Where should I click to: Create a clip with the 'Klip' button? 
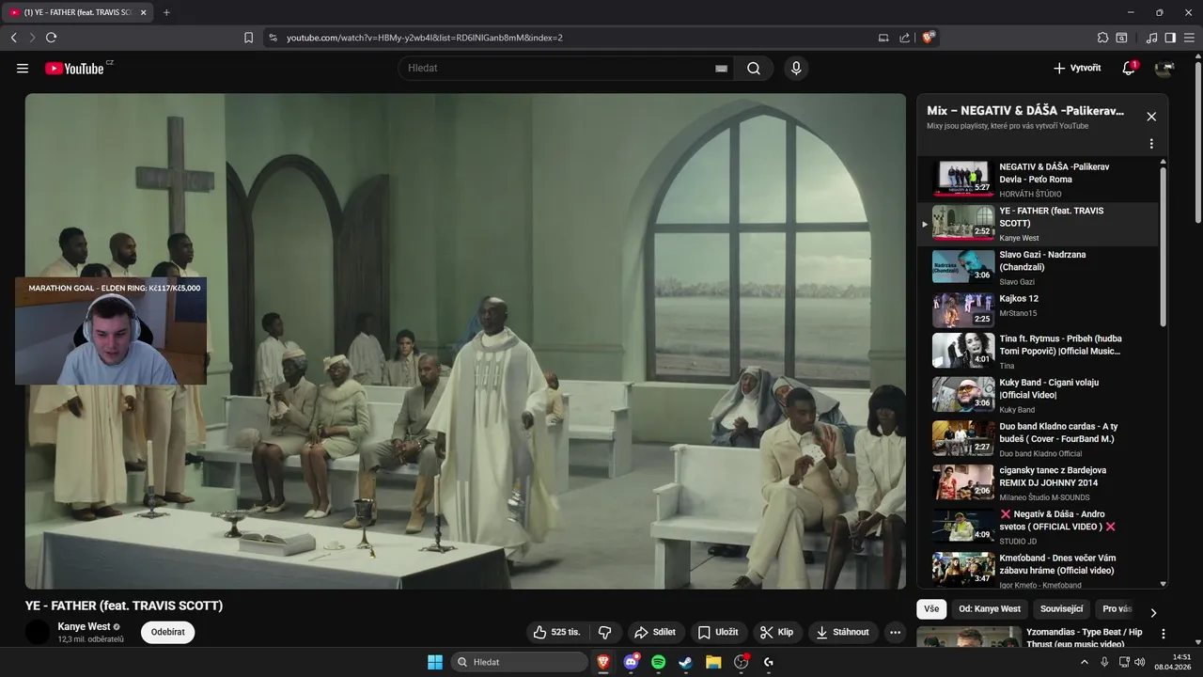point(777,632)
